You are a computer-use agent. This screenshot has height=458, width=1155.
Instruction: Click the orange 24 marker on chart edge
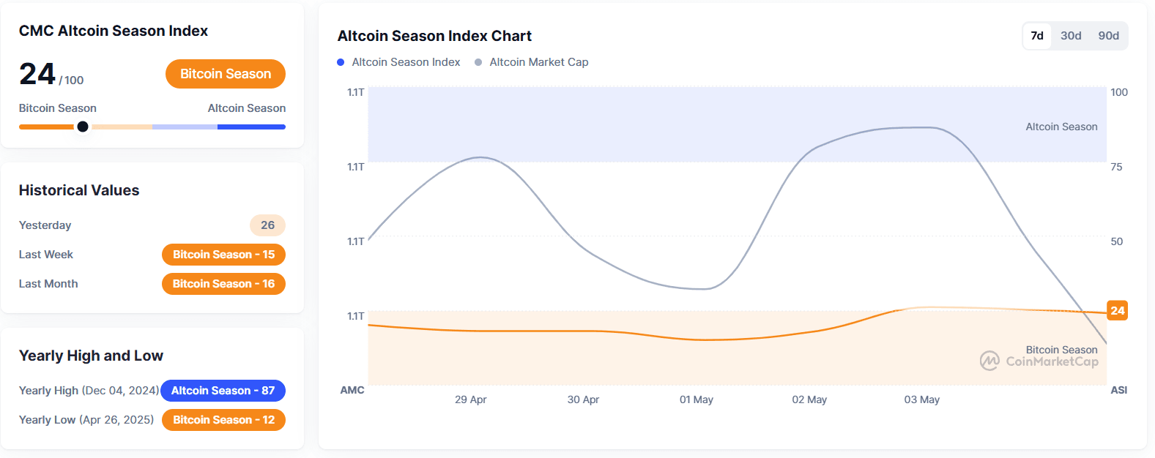(x=1118, y=311)
